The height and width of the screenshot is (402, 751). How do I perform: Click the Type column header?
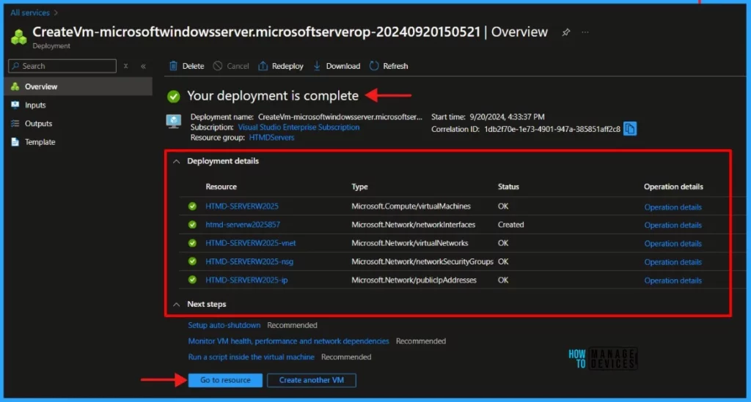(359, 187)
